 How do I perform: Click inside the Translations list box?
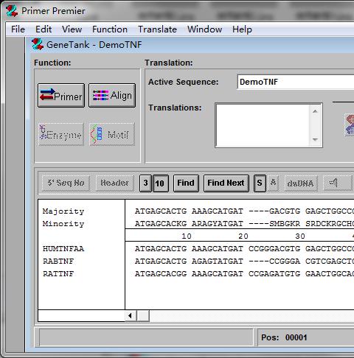coord(263,125)
